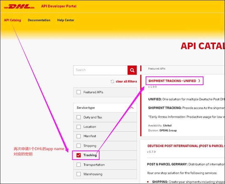Open the Help Center
Screen dimensions: 225x184
coord(66,20)
